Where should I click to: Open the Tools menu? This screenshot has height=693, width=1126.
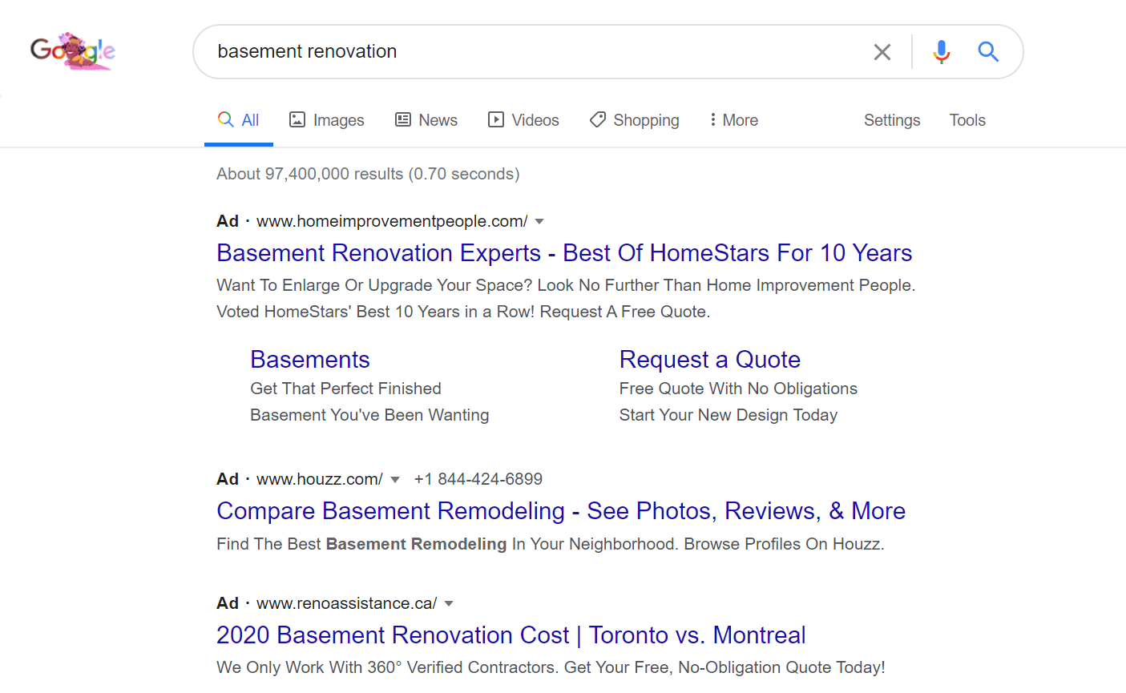pos(967,120)
